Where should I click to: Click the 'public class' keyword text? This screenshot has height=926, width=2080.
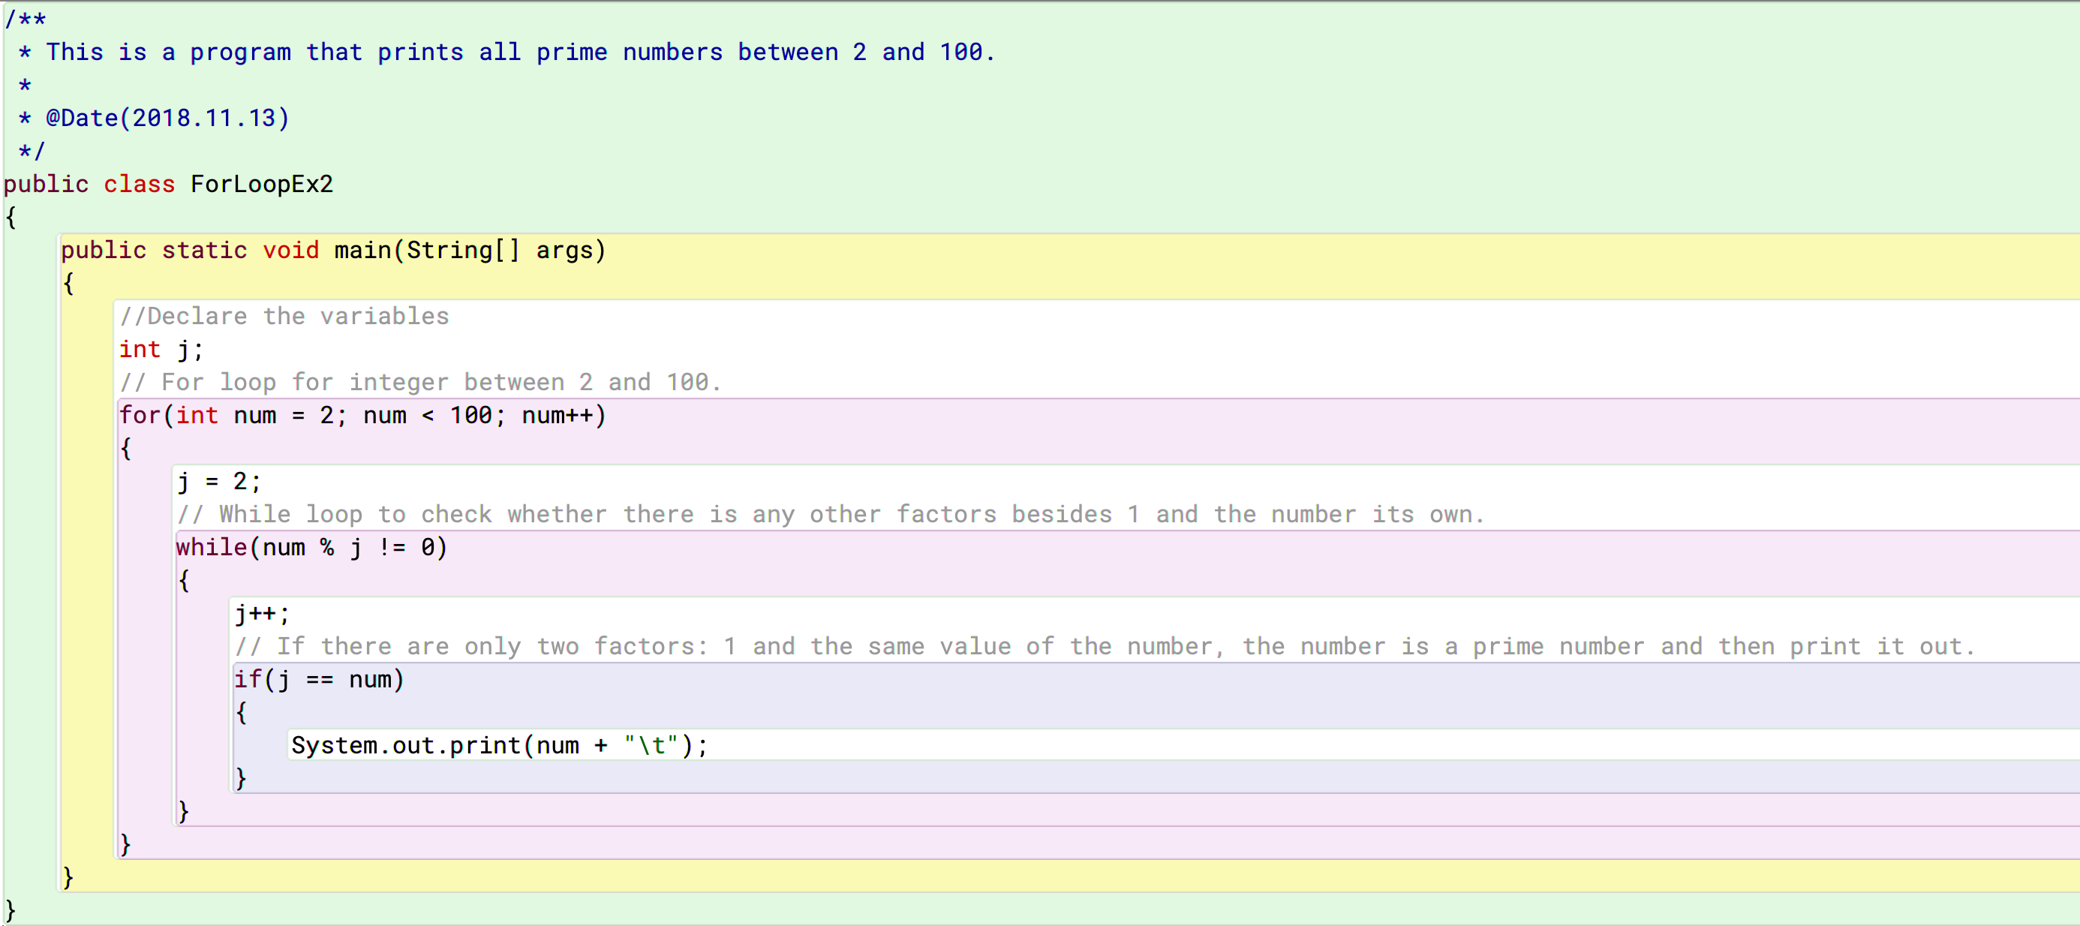click(89, 184)
